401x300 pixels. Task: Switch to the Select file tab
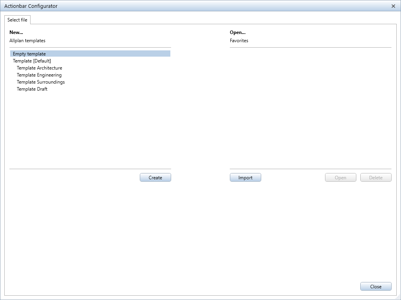click(x=17, y=20)
